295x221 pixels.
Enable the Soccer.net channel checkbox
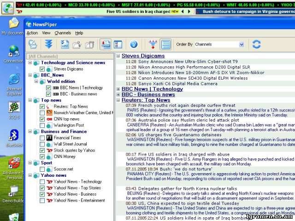pos(42,169)
